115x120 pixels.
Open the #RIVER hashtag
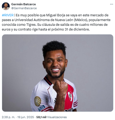pyautogui.click(x=8, y=15)
